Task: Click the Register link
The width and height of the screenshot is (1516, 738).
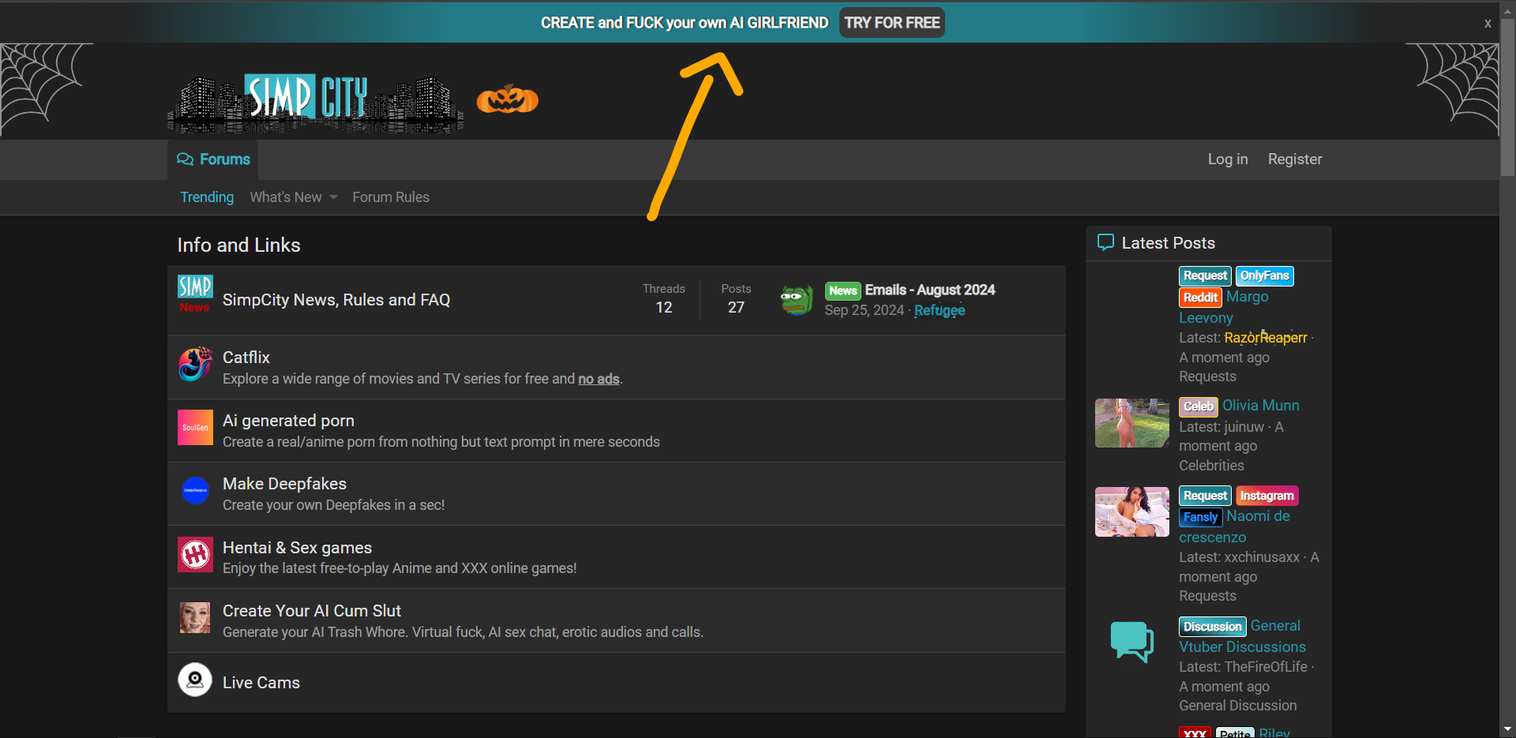Action: 1294,159
